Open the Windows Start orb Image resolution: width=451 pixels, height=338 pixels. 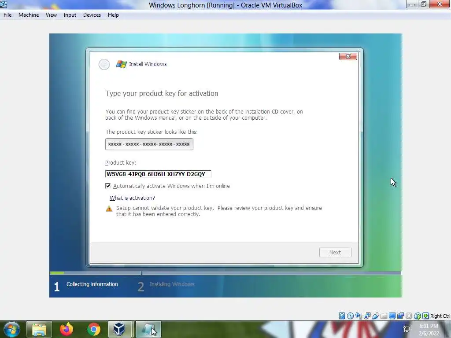pyautogui.click(x=12, y=329)
